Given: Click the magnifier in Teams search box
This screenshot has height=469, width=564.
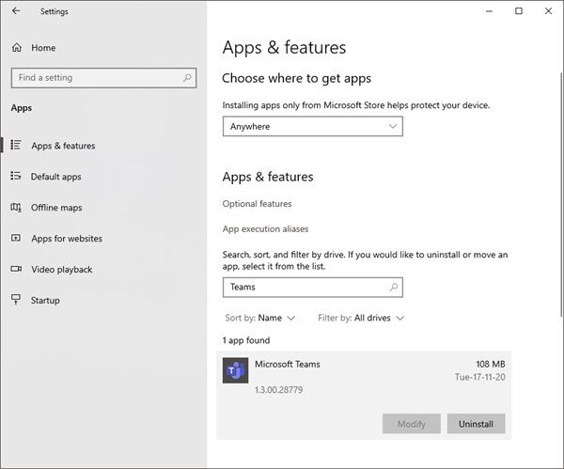Looking at the screenshot, I should (394, 287).
